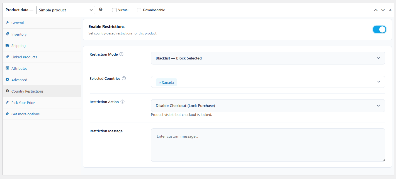396x179 pixels.
Task: Click inside the Restriction Message field
Action: [268, 145]
